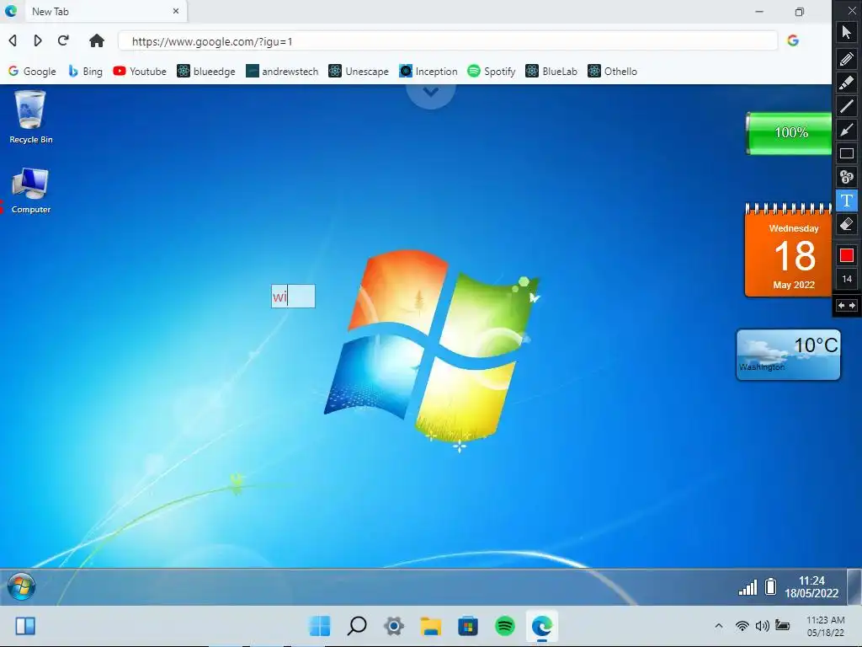Click the Wednesday 18 calendar gadget
Image resolution: width=862 pixels, height=647 pixels.
[789, 250]
